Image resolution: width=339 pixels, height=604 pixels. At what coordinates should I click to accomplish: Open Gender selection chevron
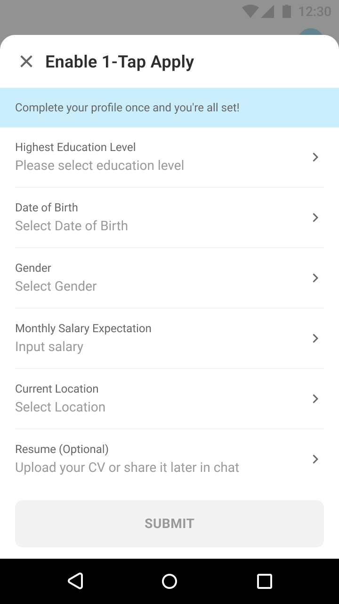(x=315, y=278)
